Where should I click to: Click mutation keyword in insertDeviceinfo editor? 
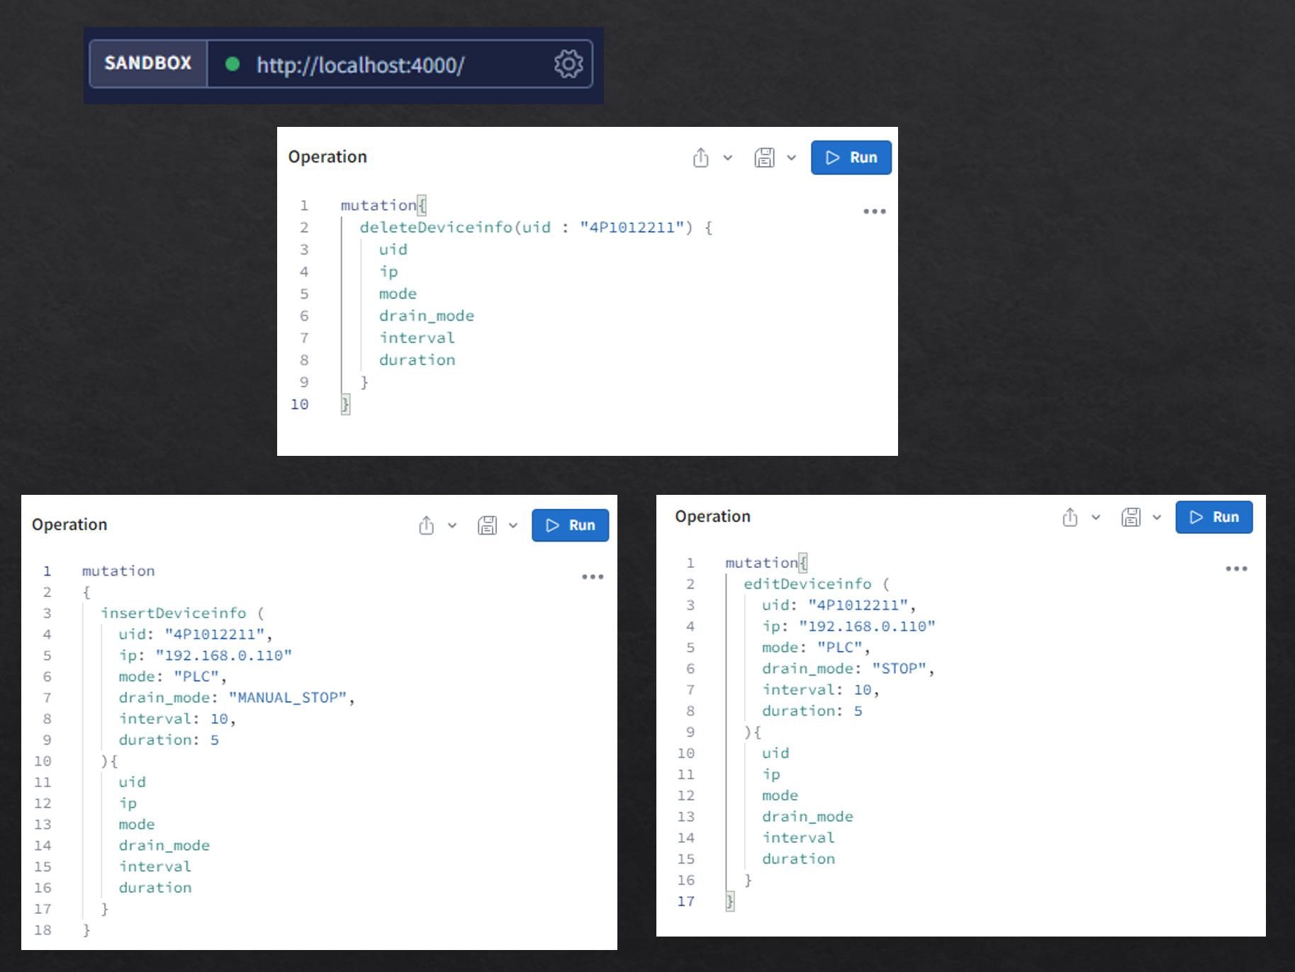[118, 571]
